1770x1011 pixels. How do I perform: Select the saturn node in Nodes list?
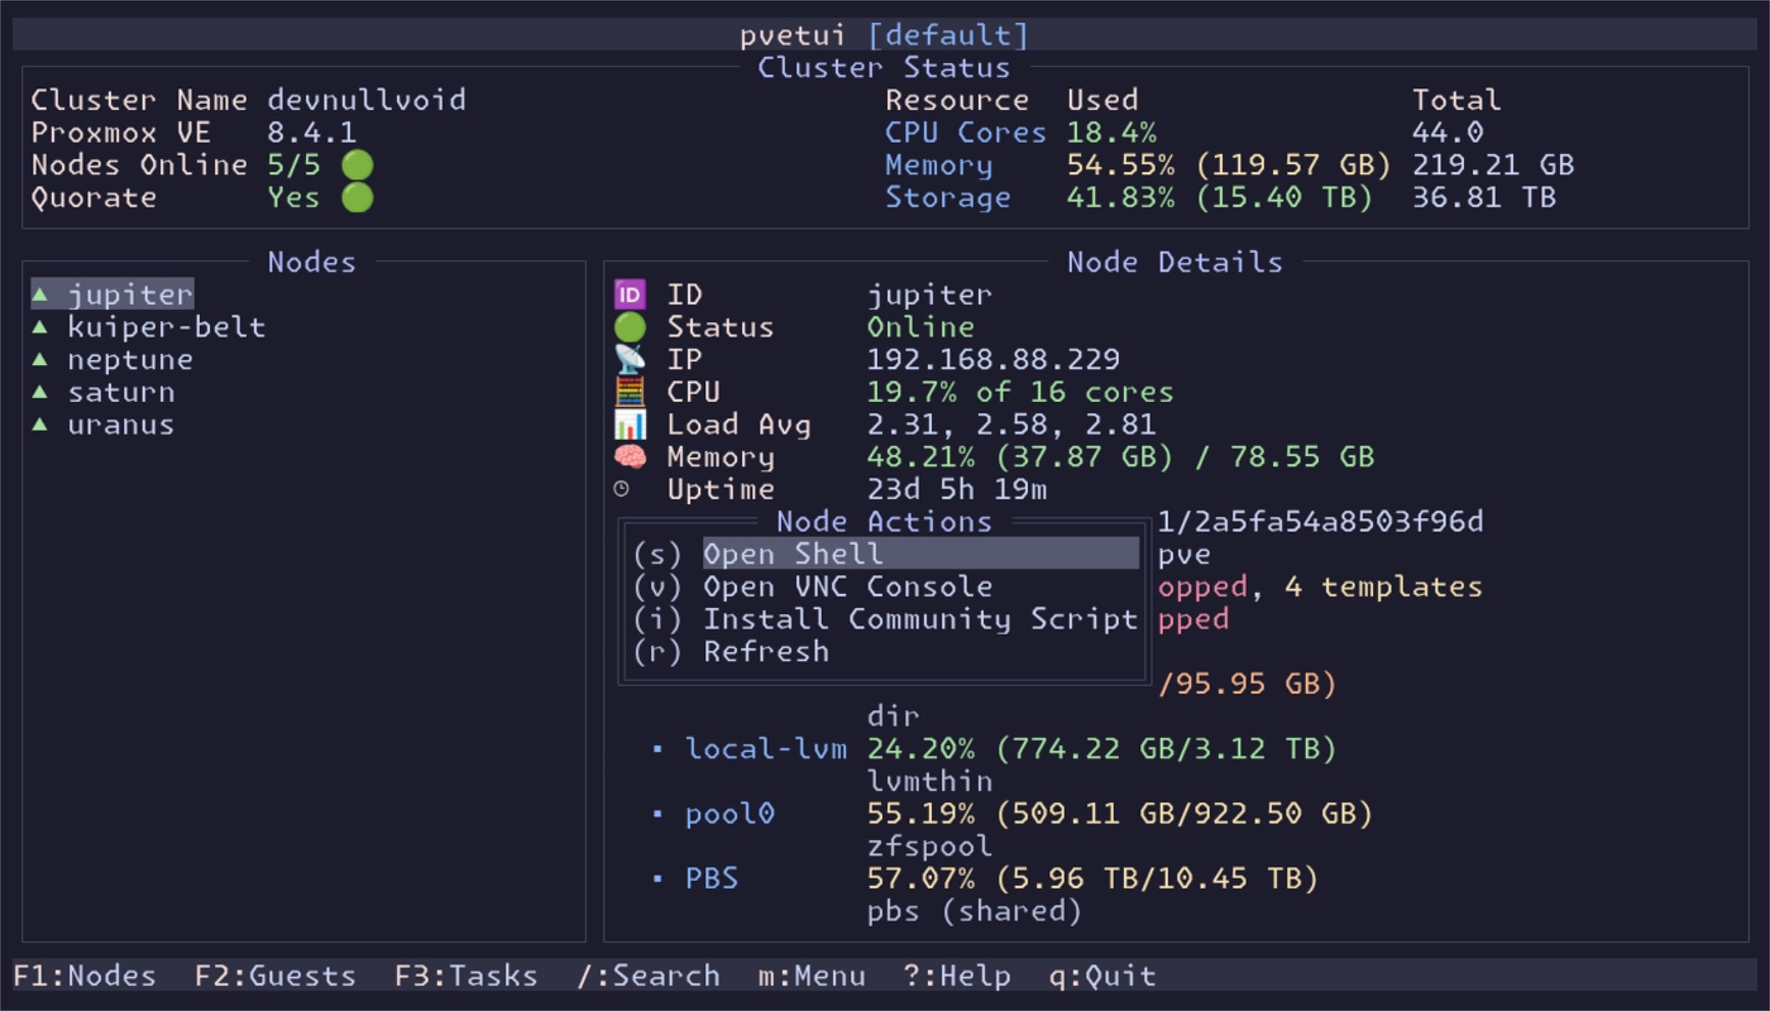(x=121, y=391)
